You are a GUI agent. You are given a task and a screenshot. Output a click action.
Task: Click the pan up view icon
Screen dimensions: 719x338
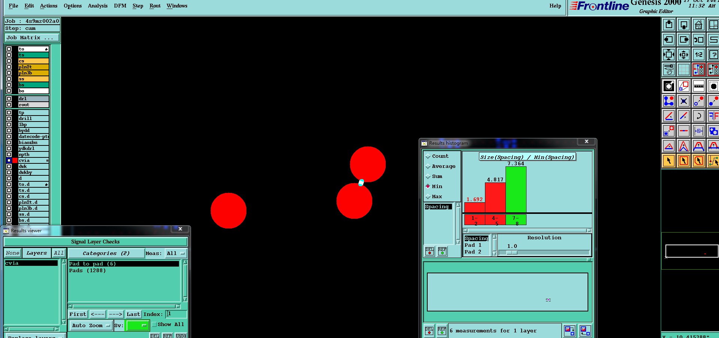[669, 25]
